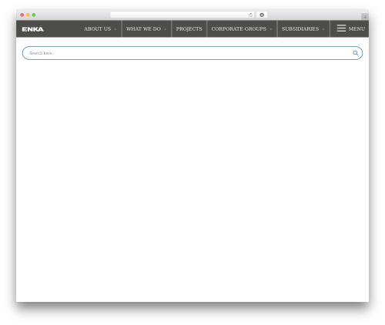Open the Subsidiaries menu
The image size is (385, 325).
[300, 29]
